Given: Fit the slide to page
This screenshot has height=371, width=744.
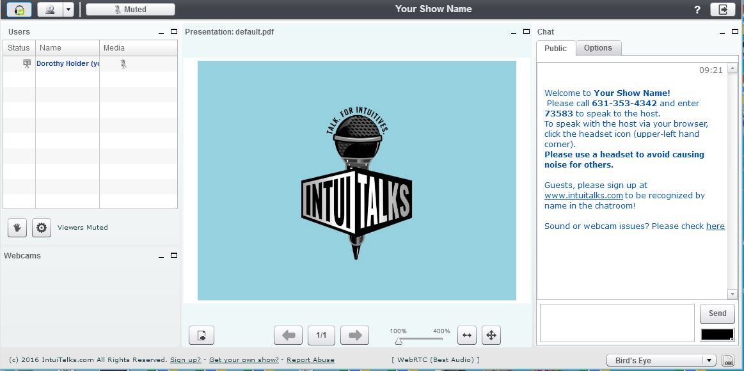Looking at the screenshot, I should click(491, 335).
